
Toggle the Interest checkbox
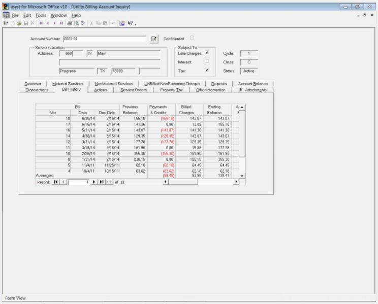pyautogui.click(x=207, y=61)
